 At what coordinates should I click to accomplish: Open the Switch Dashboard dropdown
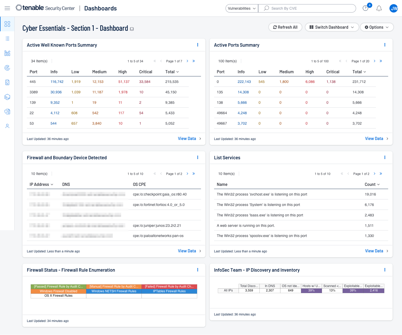pos(332,27)
